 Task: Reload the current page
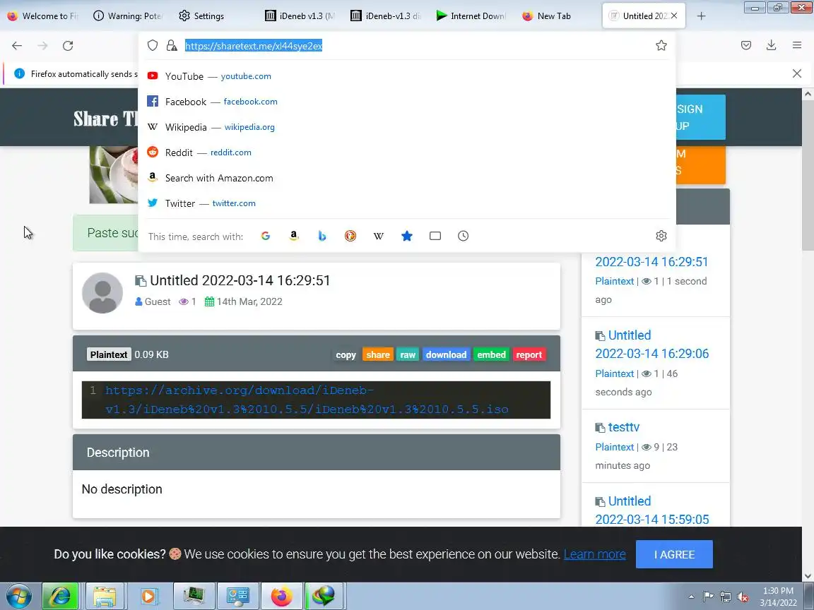(x=68, y=46)
